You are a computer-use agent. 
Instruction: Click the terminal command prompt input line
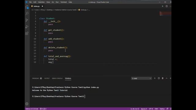[58, 97]
